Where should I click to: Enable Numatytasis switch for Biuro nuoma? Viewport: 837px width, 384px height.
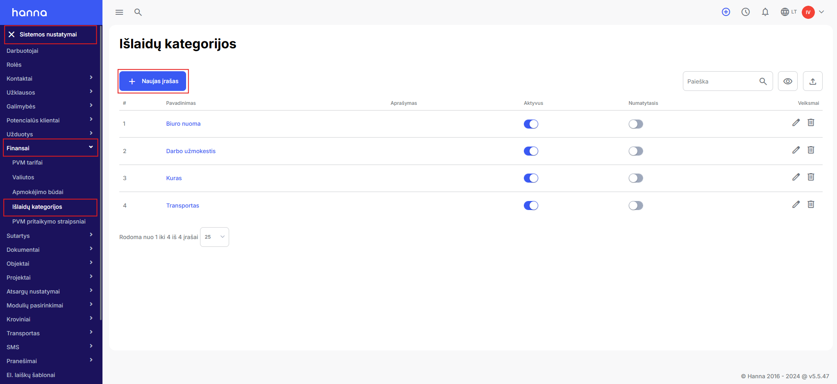tap(636, 124)
